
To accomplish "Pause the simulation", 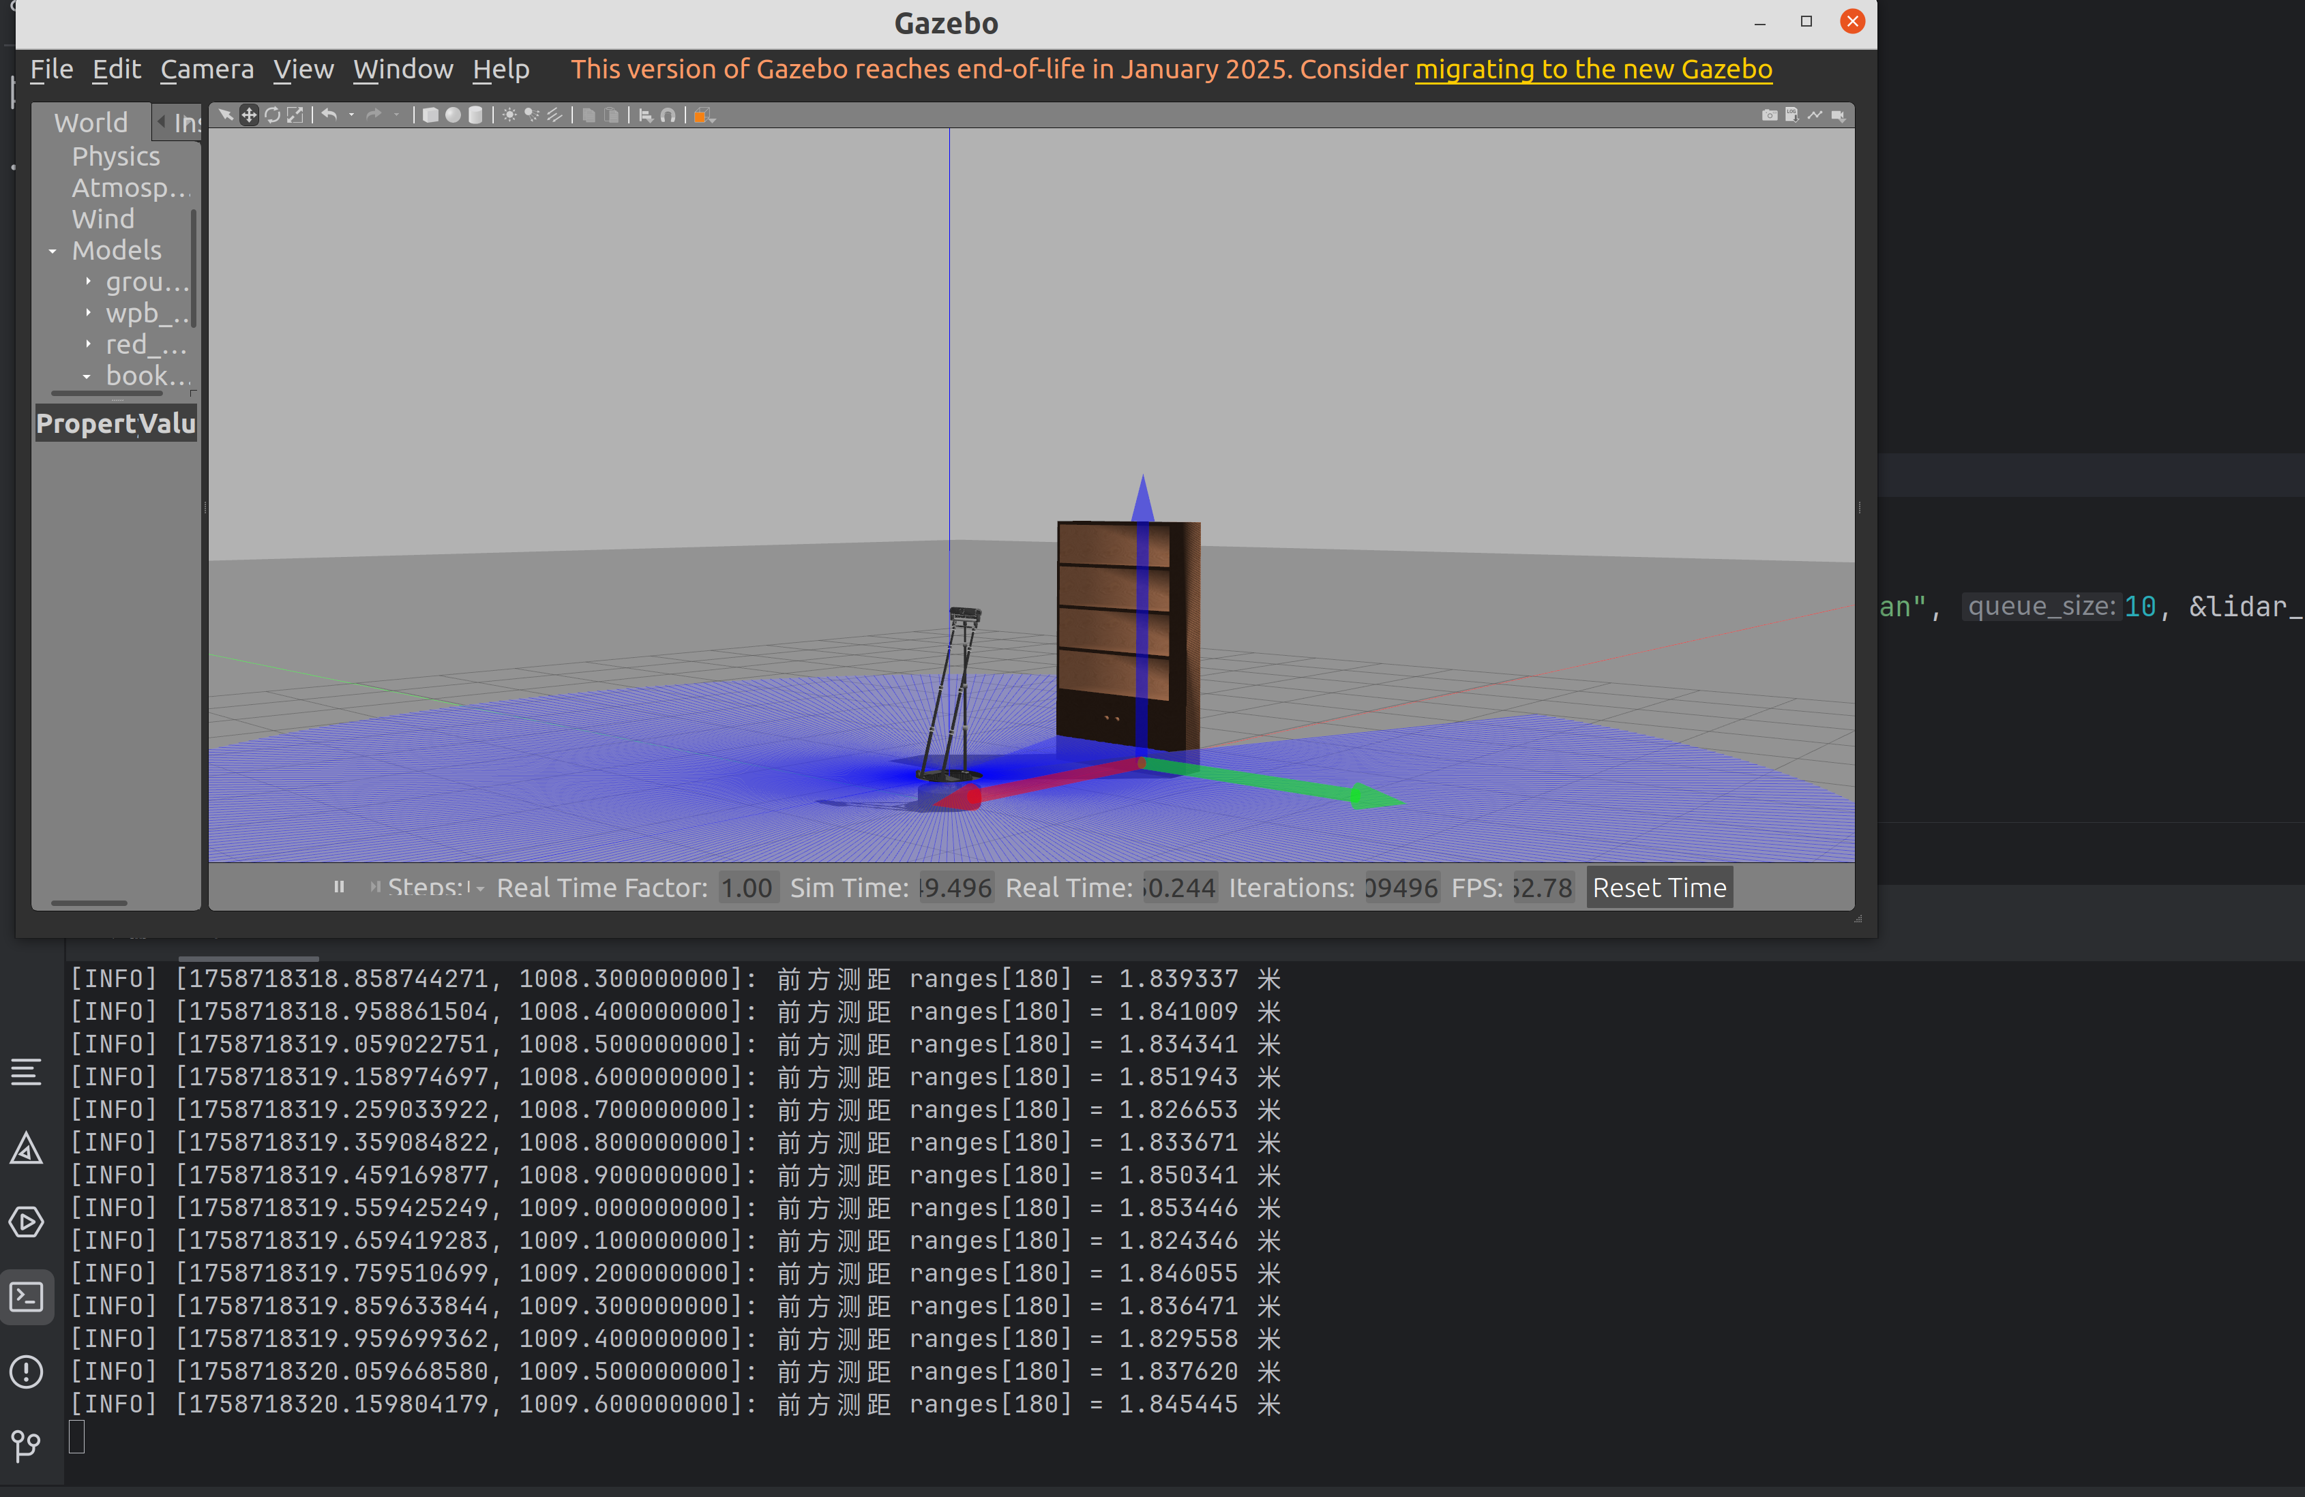I will (x=339, y=887).
